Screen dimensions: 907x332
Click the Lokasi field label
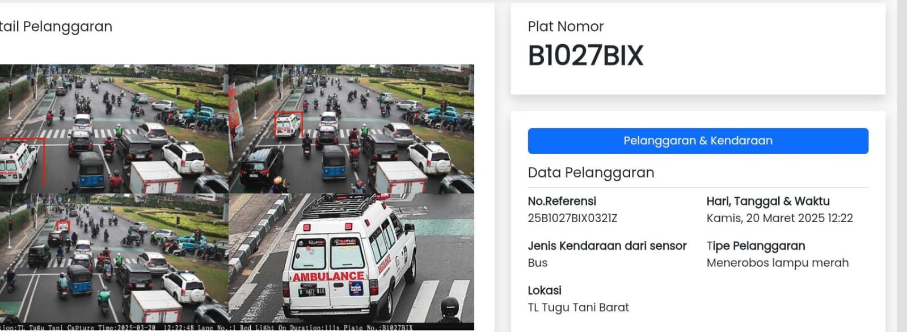(x=545, y=291)
